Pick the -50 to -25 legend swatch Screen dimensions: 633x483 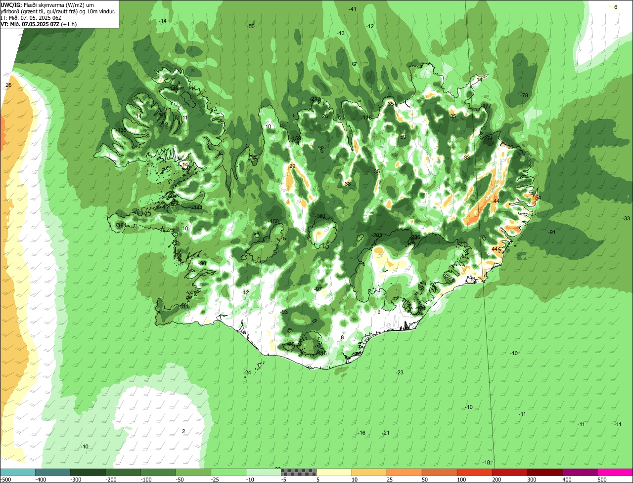[193, 473]
